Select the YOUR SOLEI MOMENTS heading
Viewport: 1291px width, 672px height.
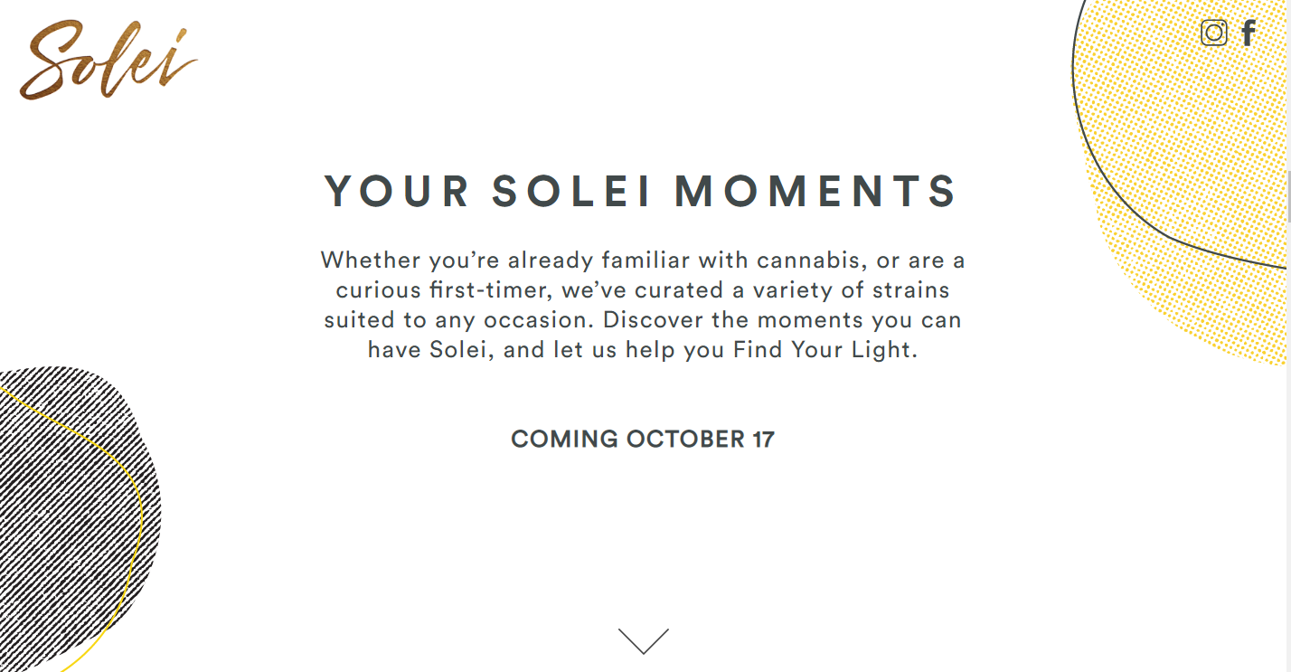pos(642,192)
